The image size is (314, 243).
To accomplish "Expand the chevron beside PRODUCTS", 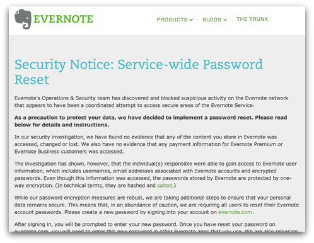I will (191, 20).
